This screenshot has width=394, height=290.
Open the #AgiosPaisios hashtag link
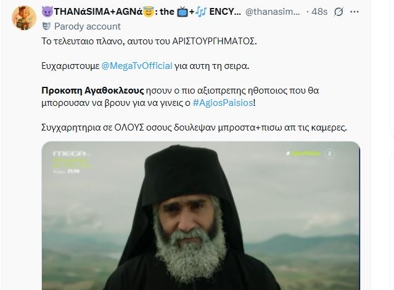point(223,103)
